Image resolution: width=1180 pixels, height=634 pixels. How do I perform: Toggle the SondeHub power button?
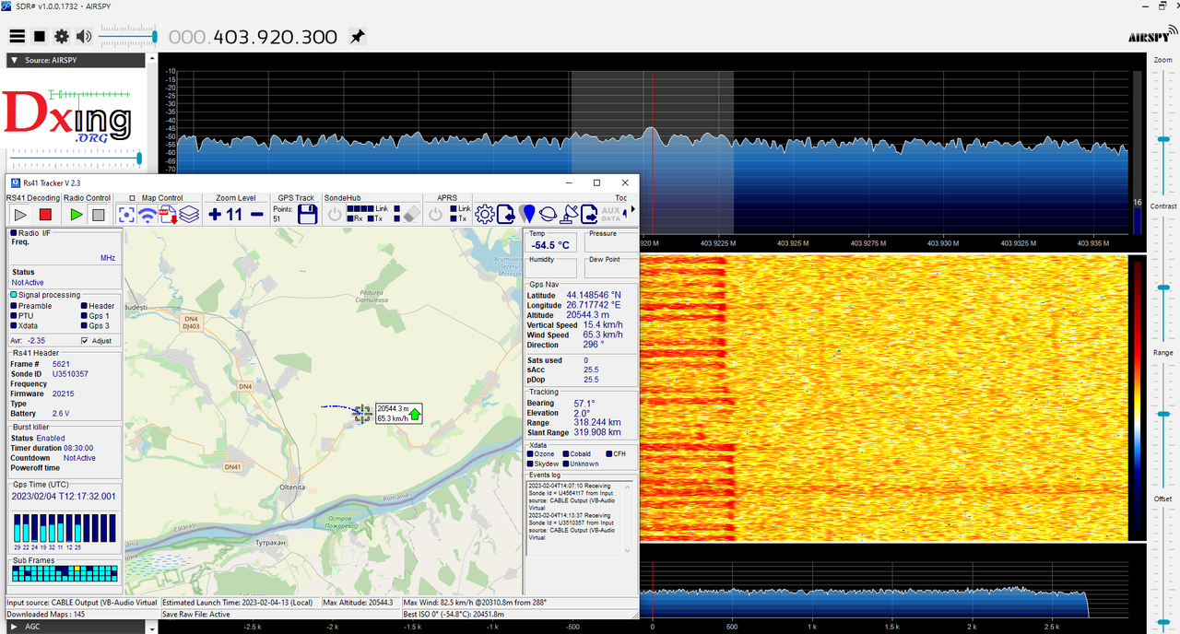[x=335, y=215]
